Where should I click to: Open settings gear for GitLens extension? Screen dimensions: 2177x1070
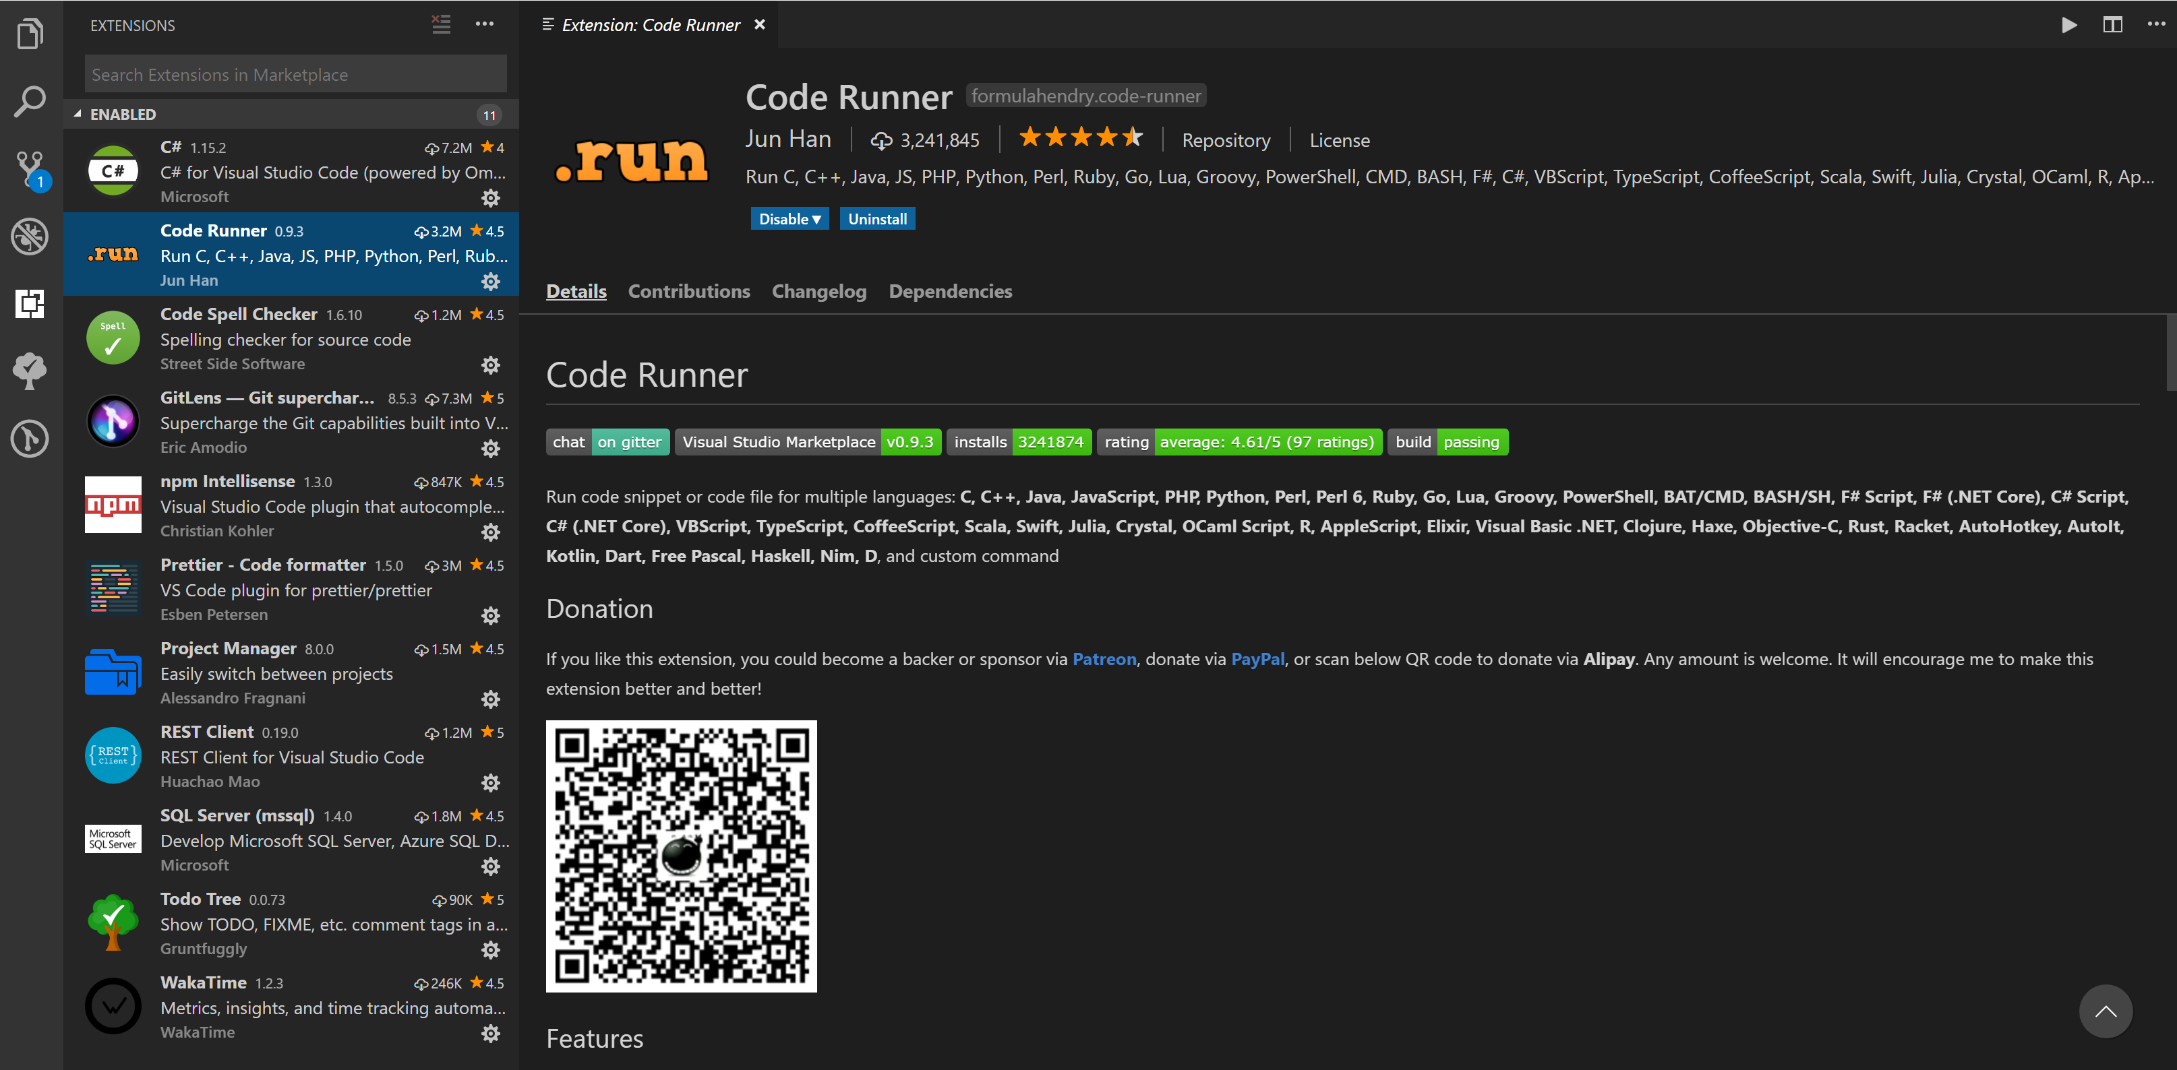[491, 449]
